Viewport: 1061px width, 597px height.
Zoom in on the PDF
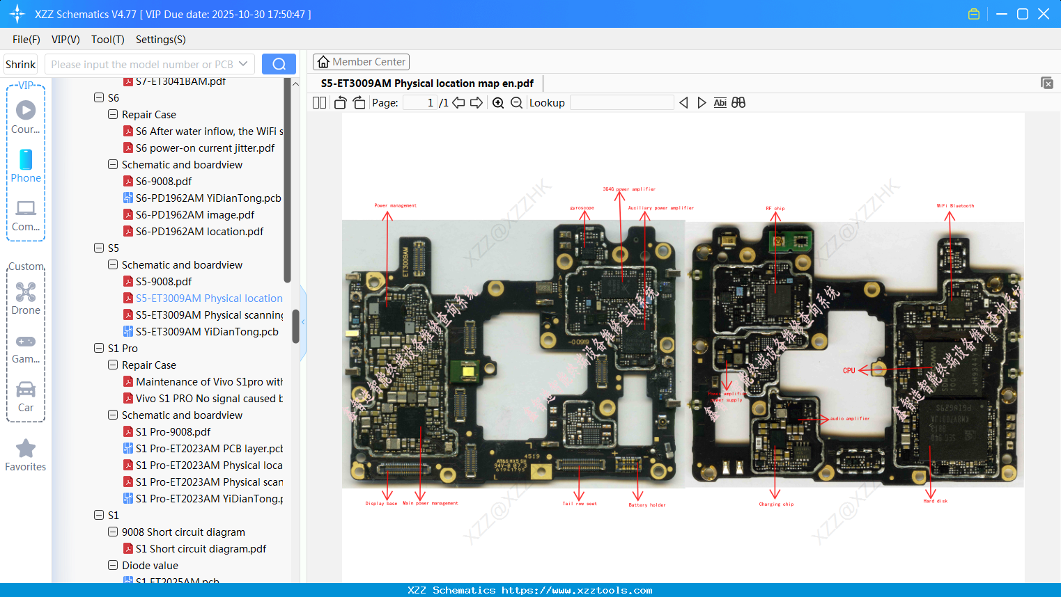pyautogui.click(x=498, y=103)
